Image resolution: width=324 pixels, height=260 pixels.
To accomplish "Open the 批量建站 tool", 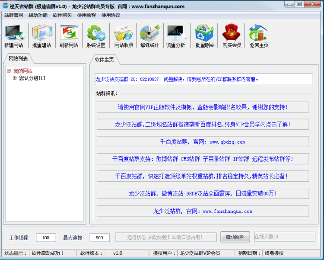I will [42, 36].
